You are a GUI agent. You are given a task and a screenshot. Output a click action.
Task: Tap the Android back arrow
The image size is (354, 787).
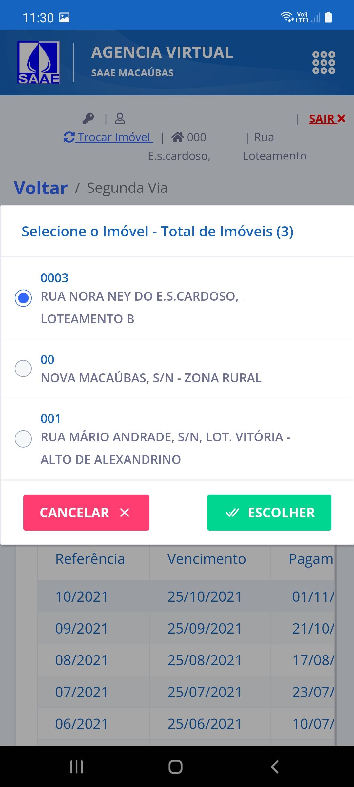[x=275, y=767]
